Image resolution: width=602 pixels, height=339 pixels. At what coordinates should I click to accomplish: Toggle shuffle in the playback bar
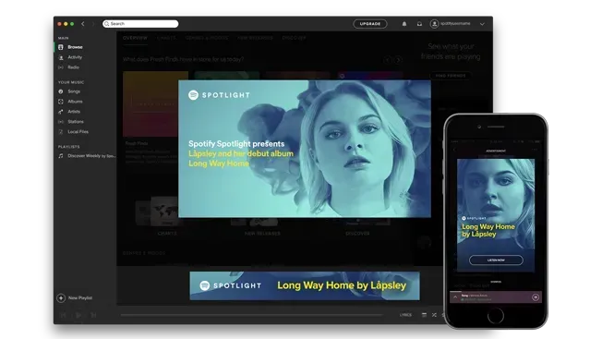point(434,315)
